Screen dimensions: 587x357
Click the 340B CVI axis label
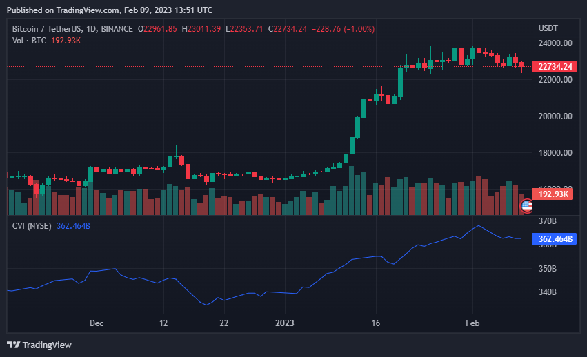(547, 292)
